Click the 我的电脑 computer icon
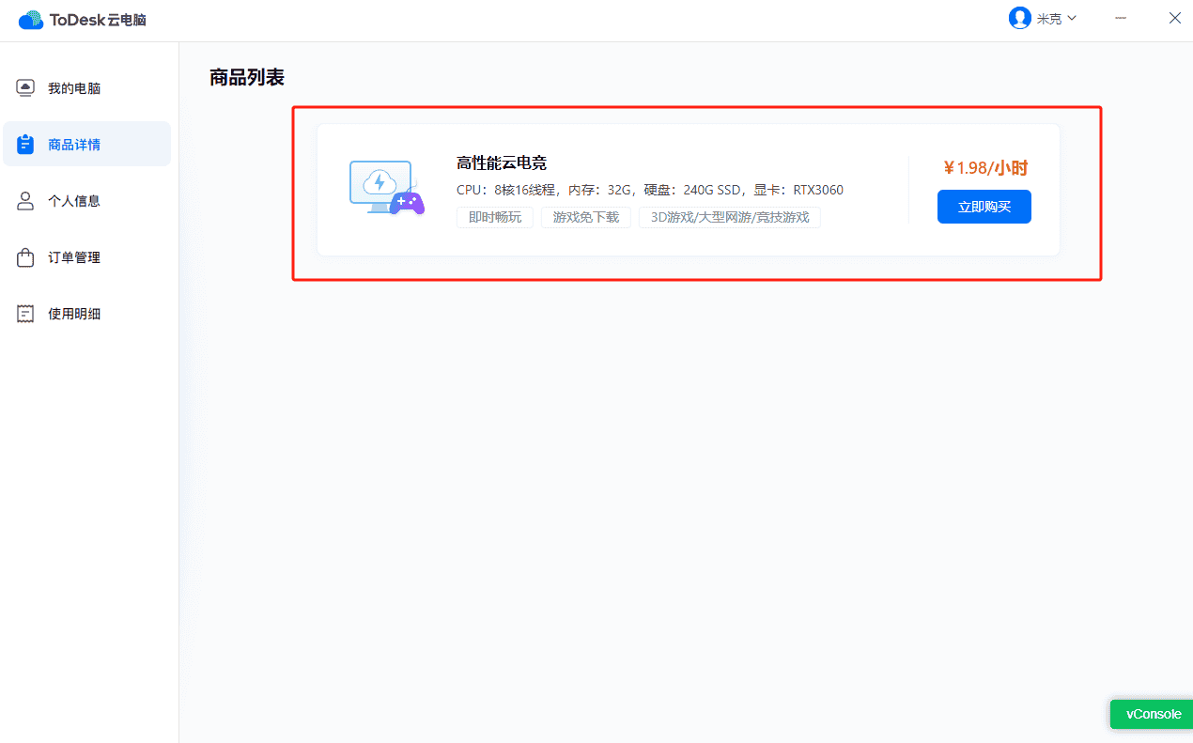Viewport: 1193px width, 743px height. [x=24, y=86]
